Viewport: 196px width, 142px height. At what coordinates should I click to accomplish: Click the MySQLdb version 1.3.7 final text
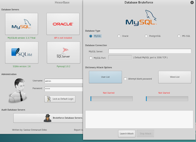tap(21, 38)
